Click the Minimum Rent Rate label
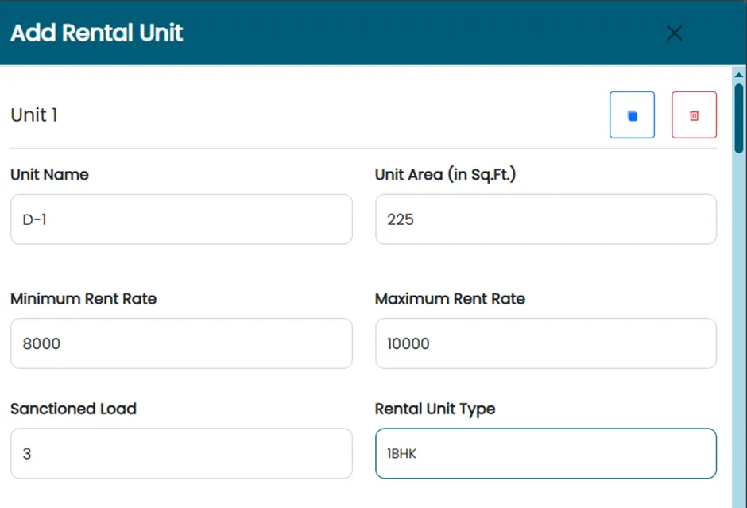The width and height of the screenshot is (747, 508). [83, 299]
